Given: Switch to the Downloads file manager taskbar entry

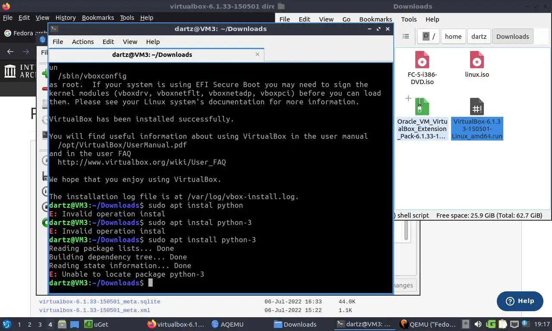Looking at the screenshot, I should [x=295, y=324].
